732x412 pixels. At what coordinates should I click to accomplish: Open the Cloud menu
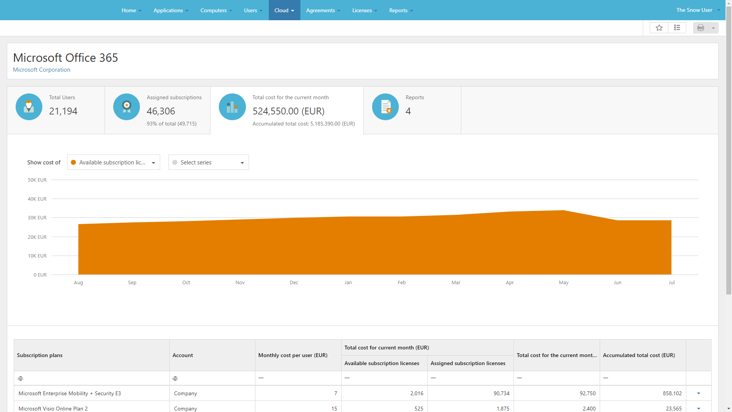[284, 10]
